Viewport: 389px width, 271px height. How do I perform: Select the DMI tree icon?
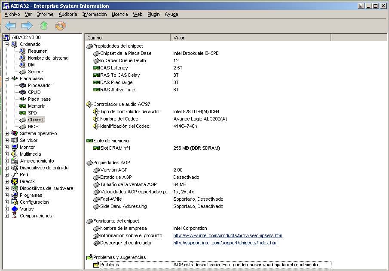(x=23, y=65)
